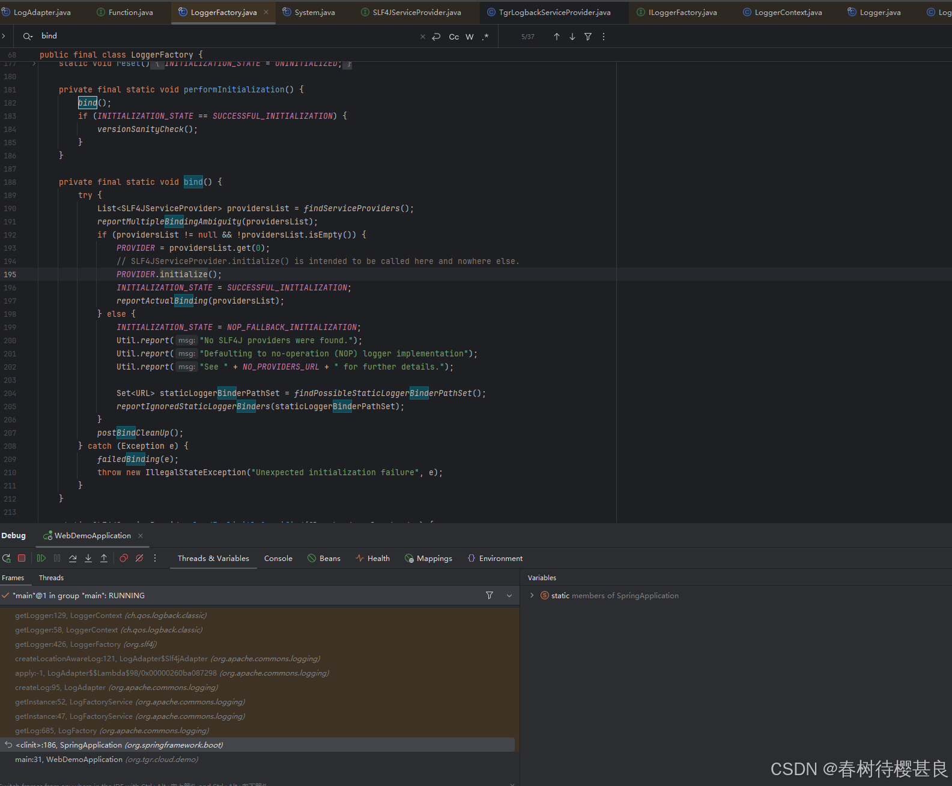Open the Mappings tab
The width and height of the screenshot is (952, 786).
point(428,558)
